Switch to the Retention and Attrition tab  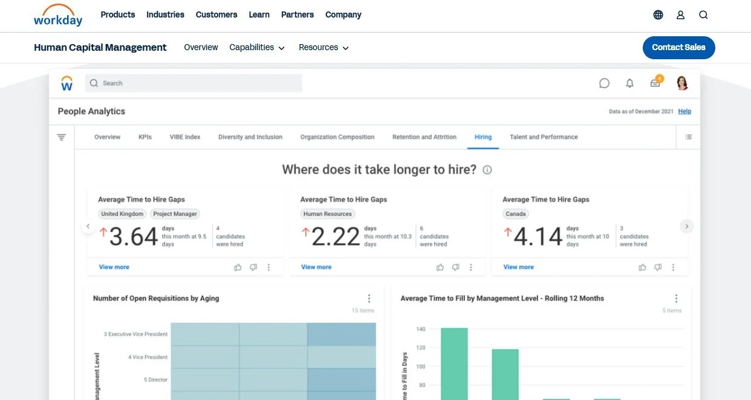coord(424,137)
